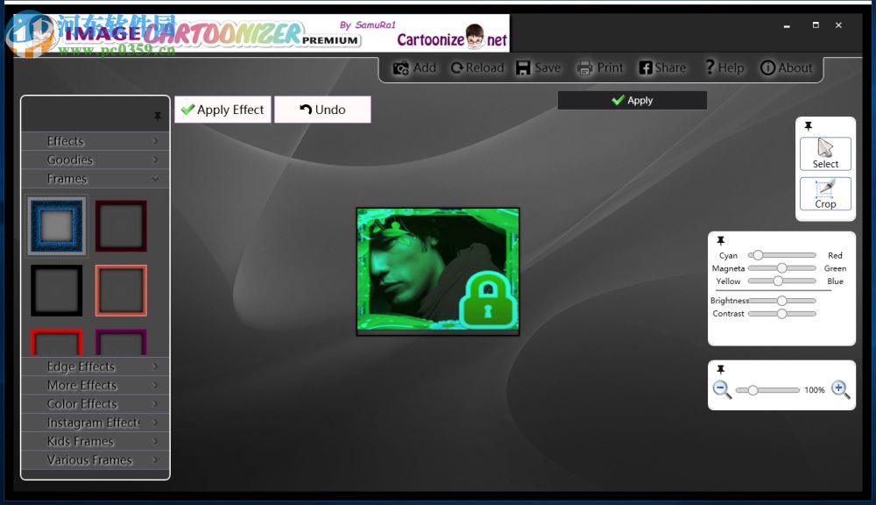876x505 pixels.
Task: Expand the Instagram Effects category
Action: click(x=95, y=423)
